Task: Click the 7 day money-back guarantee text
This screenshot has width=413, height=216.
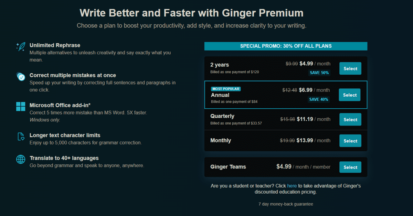Action: coord(286,204)
